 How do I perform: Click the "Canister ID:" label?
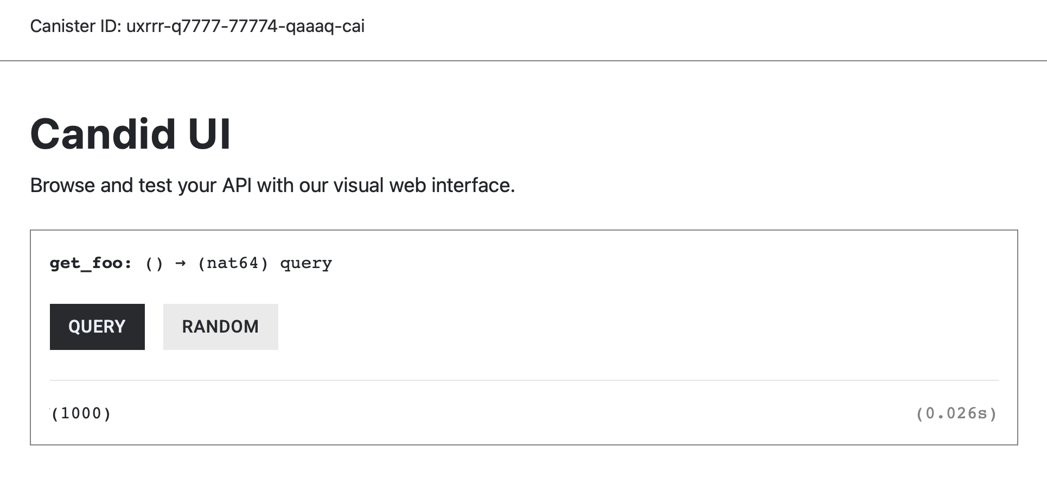[x=75, y=26]
